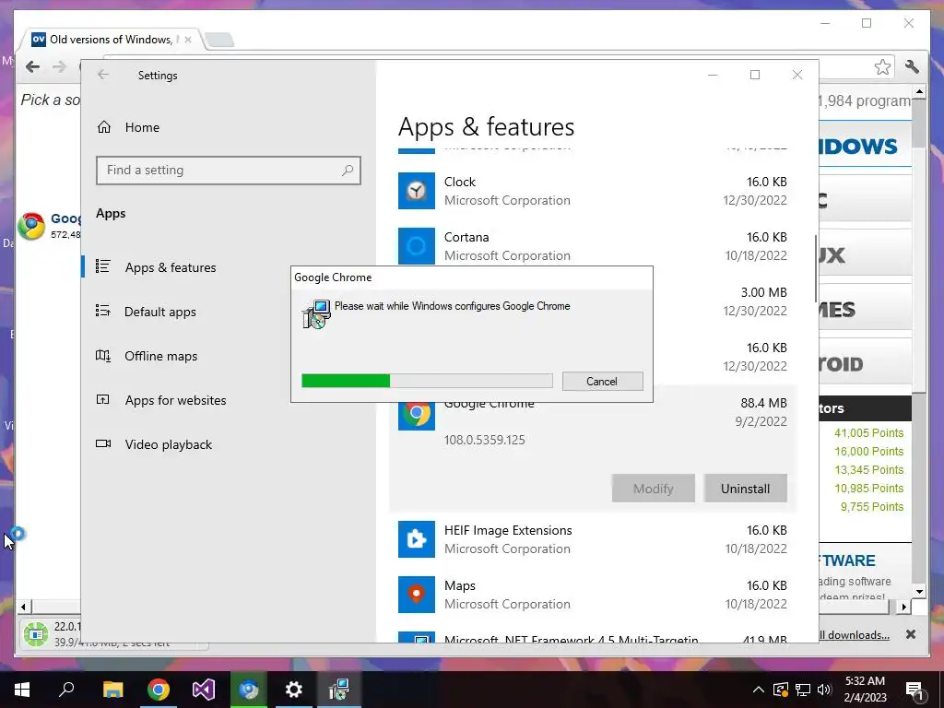Click the Apps for websites icon
944x708 pixels.
103,399
